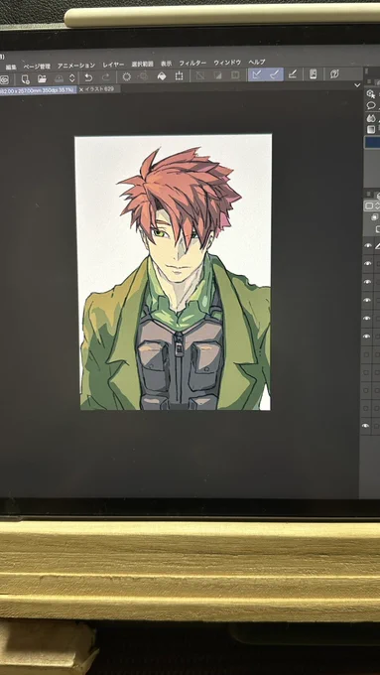
Task: Show the eighth layer via its empty visibility box
Action: click(x=367, y=372)
